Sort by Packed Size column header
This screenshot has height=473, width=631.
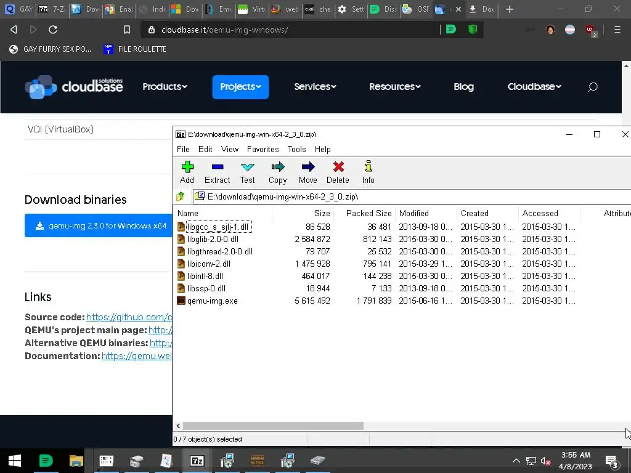[365, 214]
